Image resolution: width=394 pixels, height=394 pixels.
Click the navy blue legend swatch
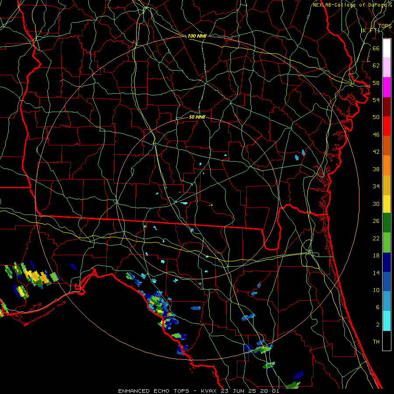click(387, 262)
